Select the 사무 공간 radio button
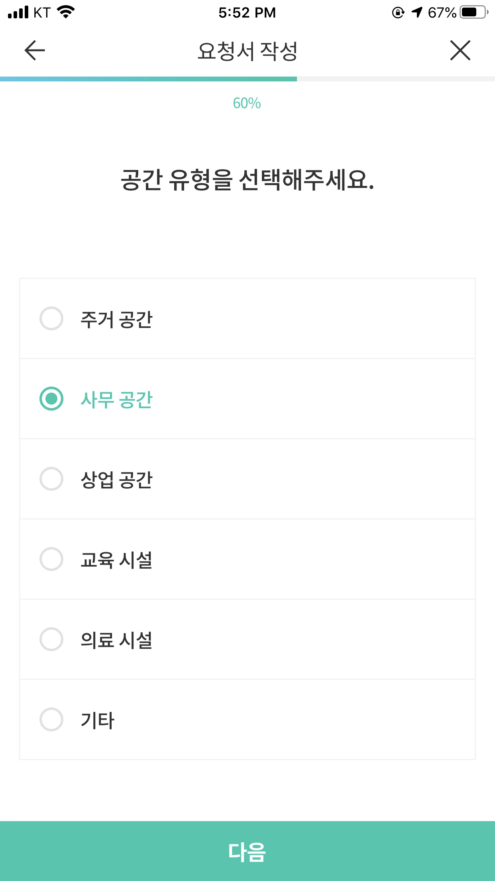 coord(51,399)
